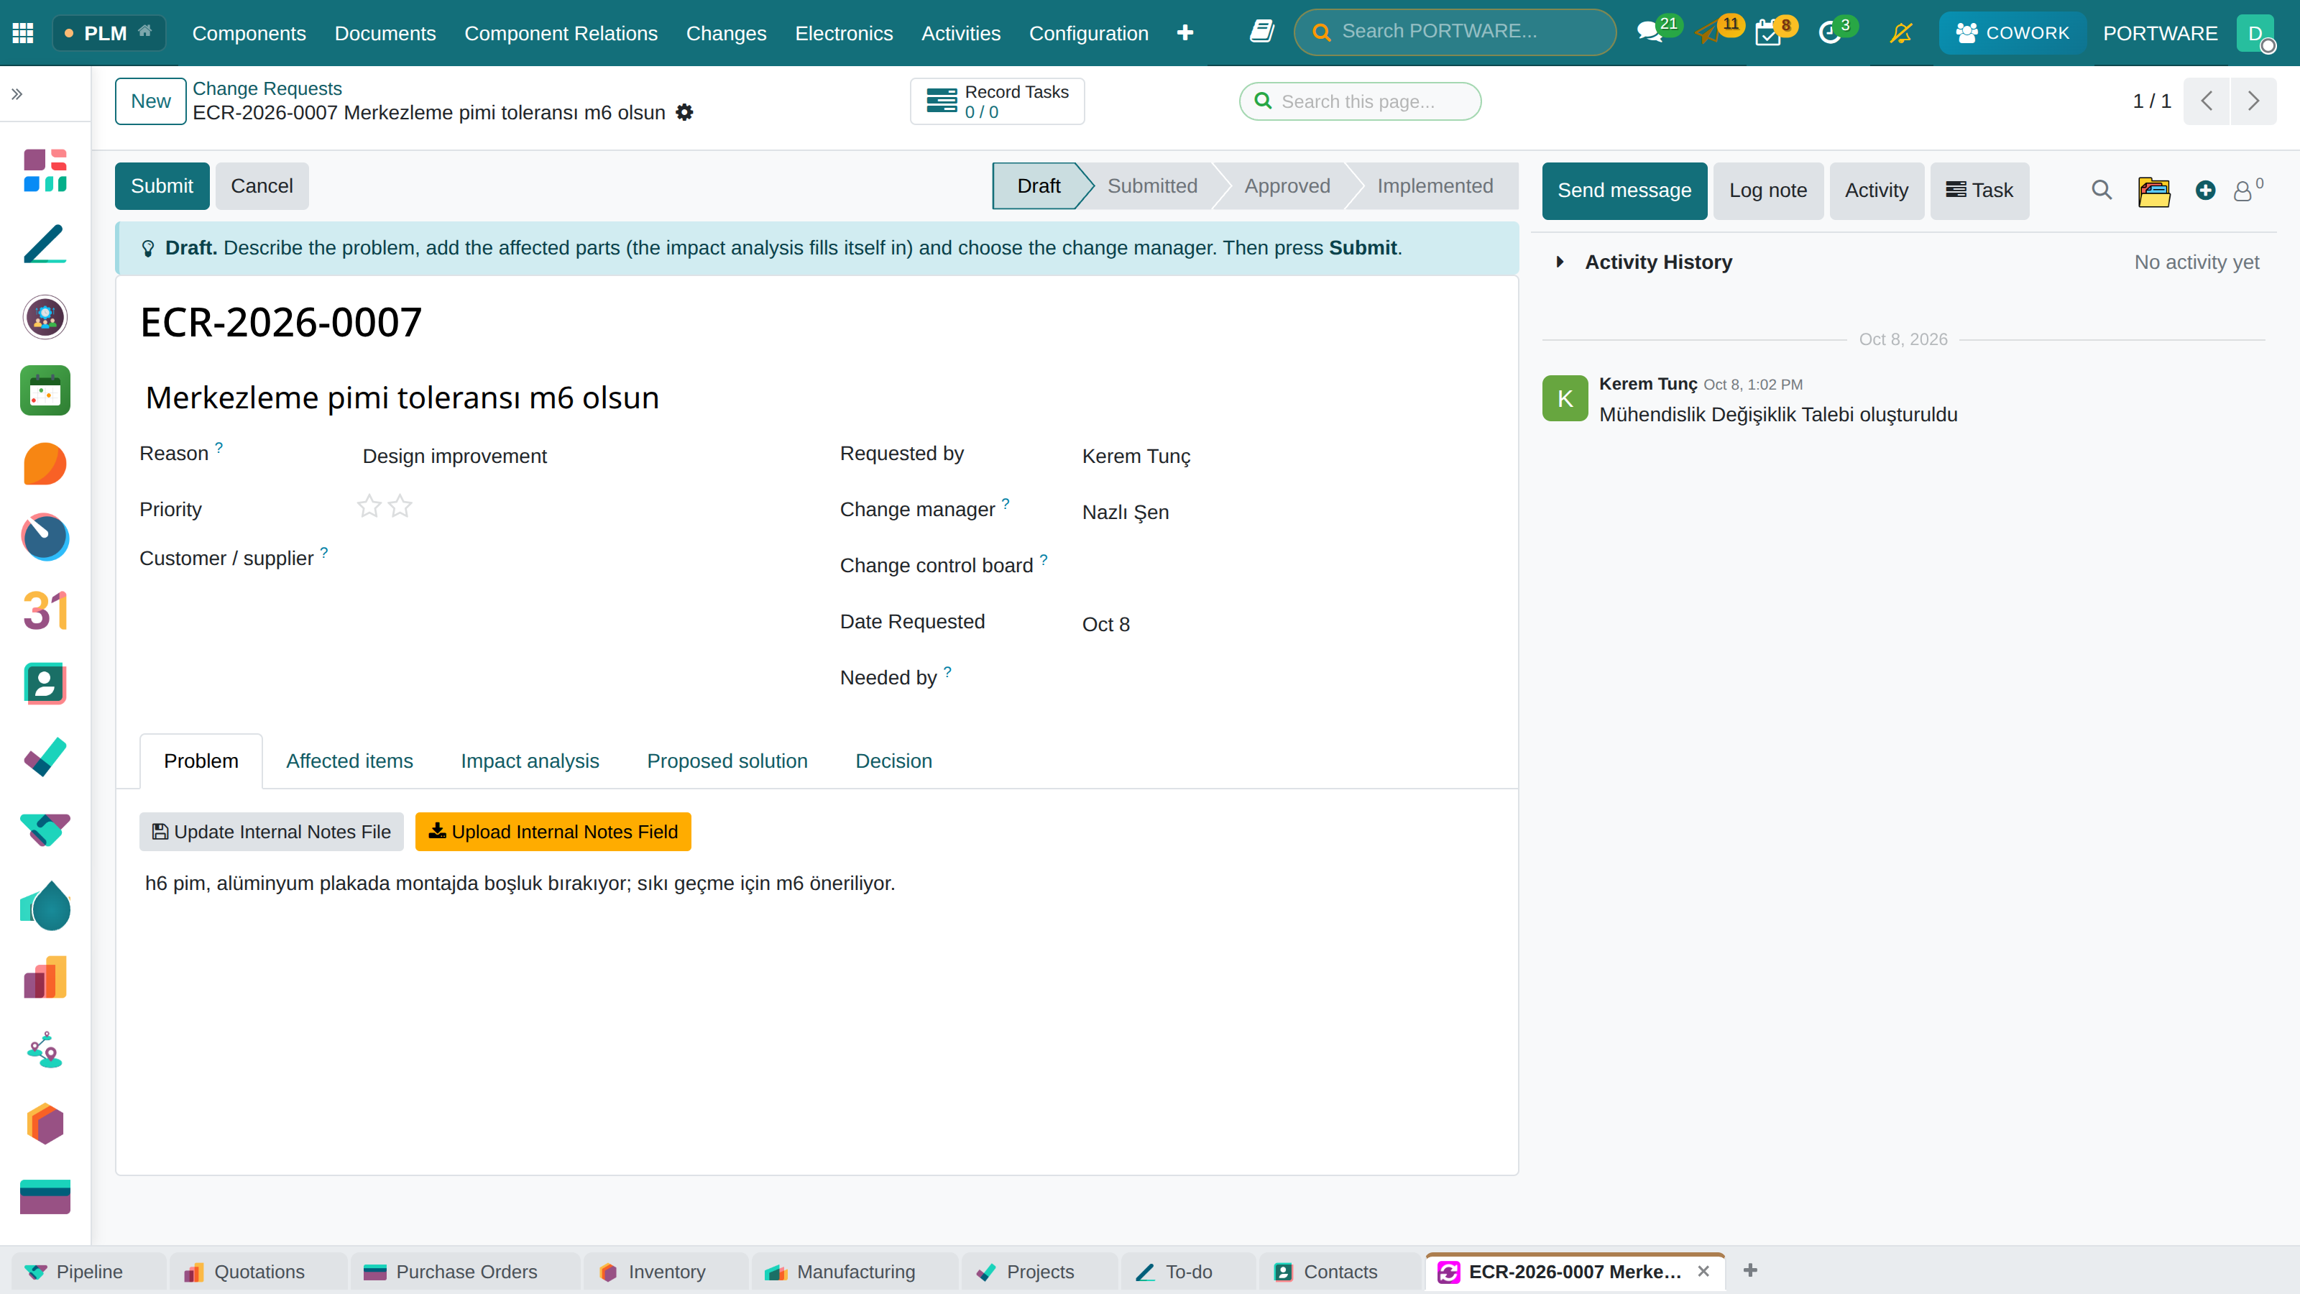Click the Submitted status stage
Image resolution: width=2300 pixels, height=1294 pixels.
coord(1151,185)
